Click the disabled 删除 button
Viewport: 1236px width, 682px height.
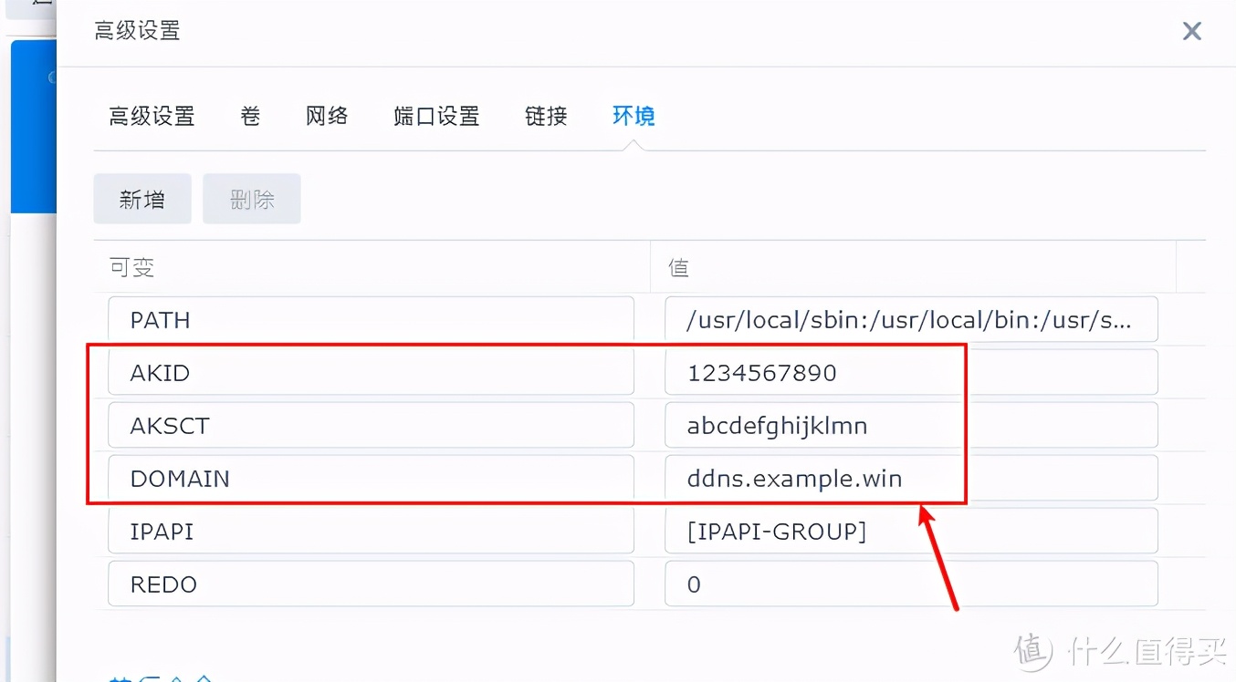click(251, 199)
